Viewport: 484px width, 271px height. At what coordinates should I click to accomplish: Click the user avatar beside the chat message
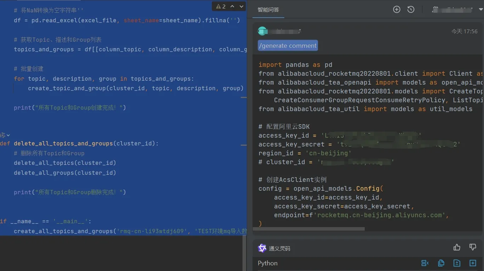tap(262, 31)
